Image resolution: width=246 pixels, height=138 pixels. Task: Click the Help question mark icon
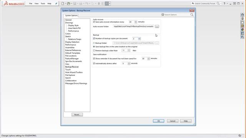click(224, 3)
